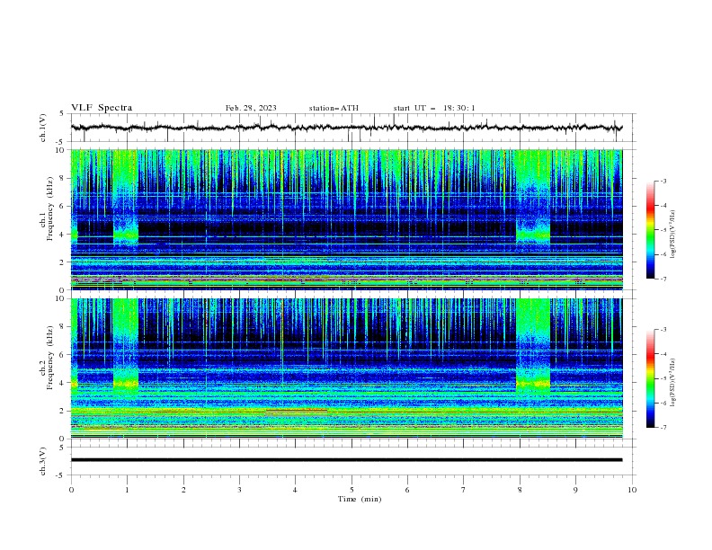Click the log(PSD) label beside ch.1 color bar
The width and height of the screenshot is (712, 550).
672,234
